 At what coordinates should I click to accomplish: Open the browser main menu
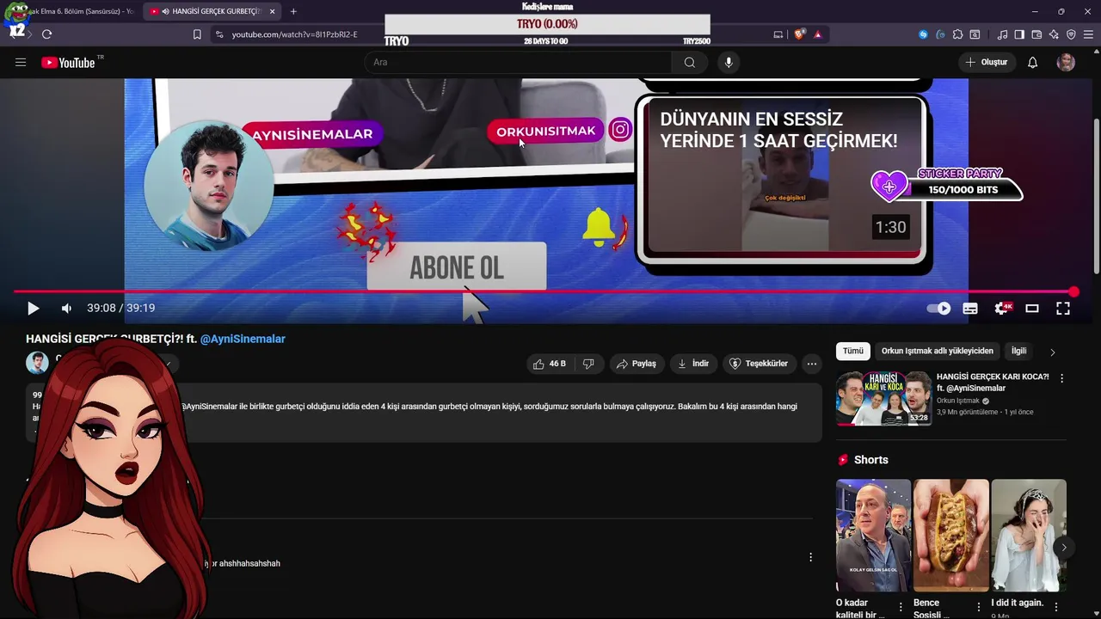(x=1088, y=34)
